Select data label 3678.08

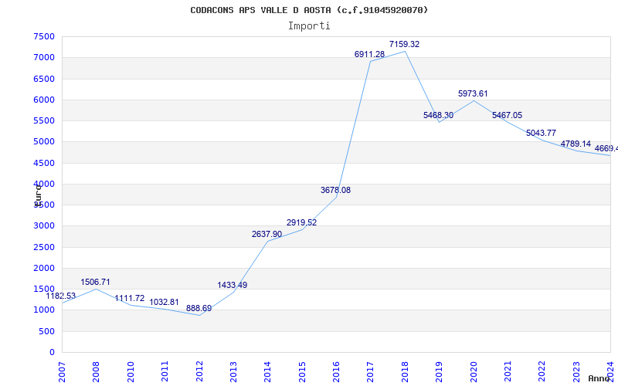335,190
